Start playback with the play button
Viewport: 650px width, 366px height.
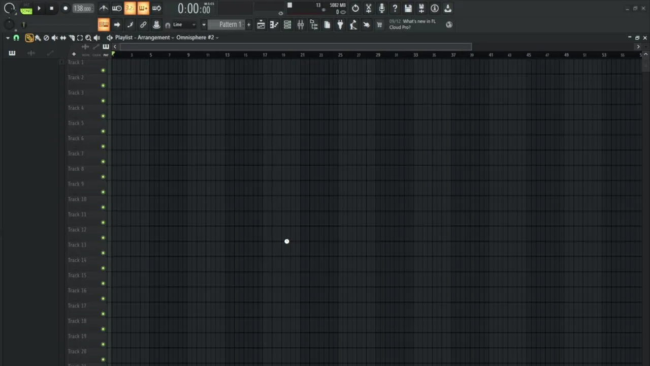point(39,9)
